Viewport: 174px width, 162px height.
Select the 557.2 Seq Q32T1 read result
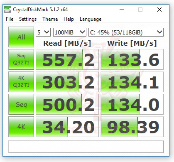[67, 59]
